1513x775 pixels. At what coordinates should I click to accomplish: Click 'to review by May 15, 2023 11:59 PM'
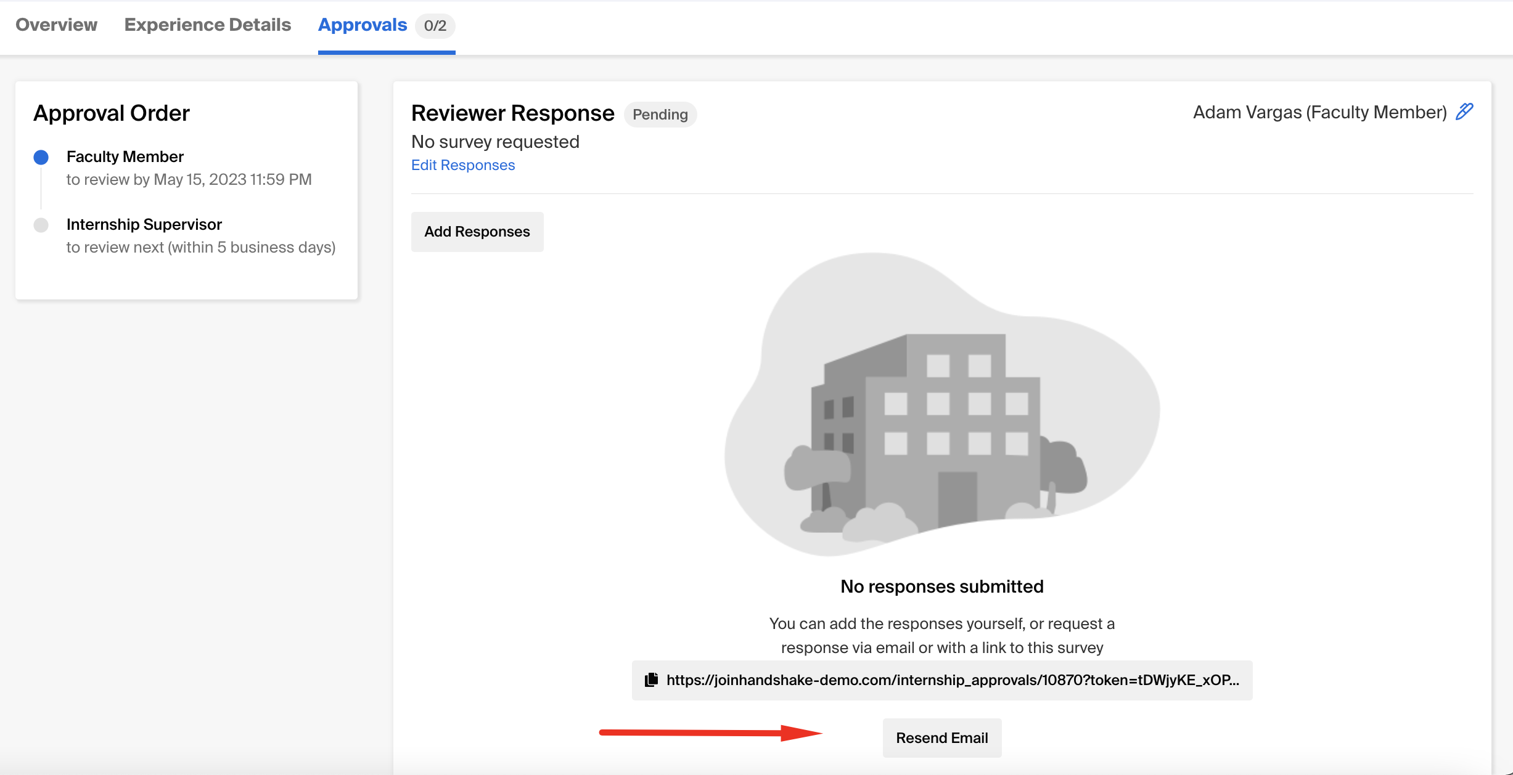(189, 179)
